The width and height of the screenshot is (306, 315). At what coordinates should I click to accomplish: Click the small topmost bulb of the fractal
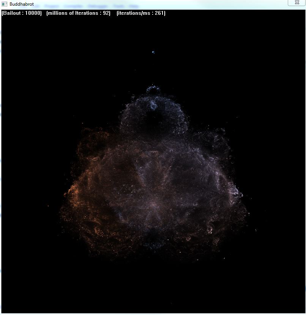[x=153, y=90]
